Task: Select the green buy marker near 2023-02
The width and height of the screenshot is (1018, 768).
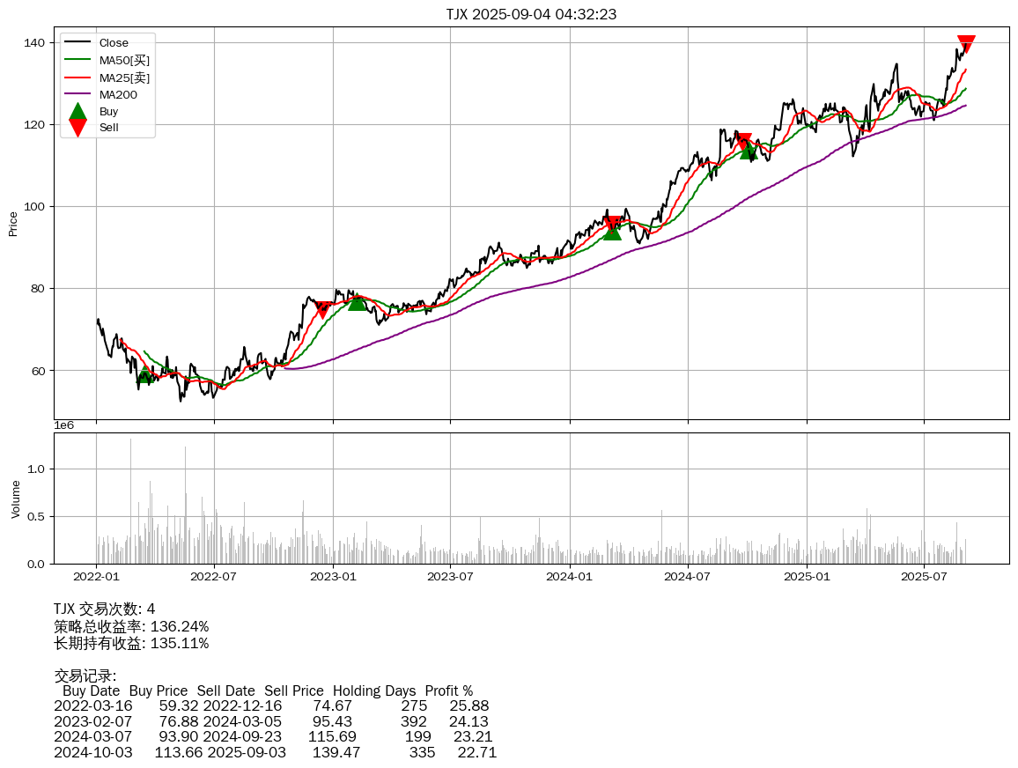Action: click(356, 302)
